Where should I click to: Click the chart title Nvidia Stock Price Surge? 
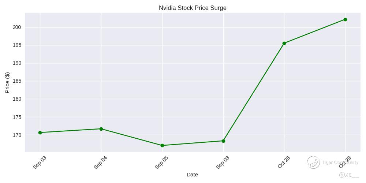[193, 8]
